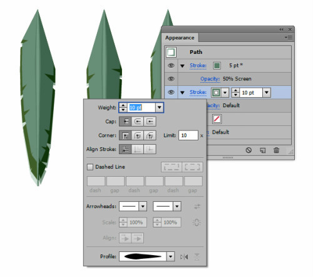Click the Duplicate Selected Item icon
The image size is (313, 277).
click(263, 150)
